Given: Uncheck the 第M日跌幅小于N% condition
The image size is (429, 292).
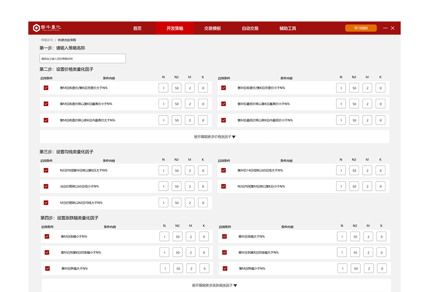Looking at the screenshot, I should pos(225,269).
